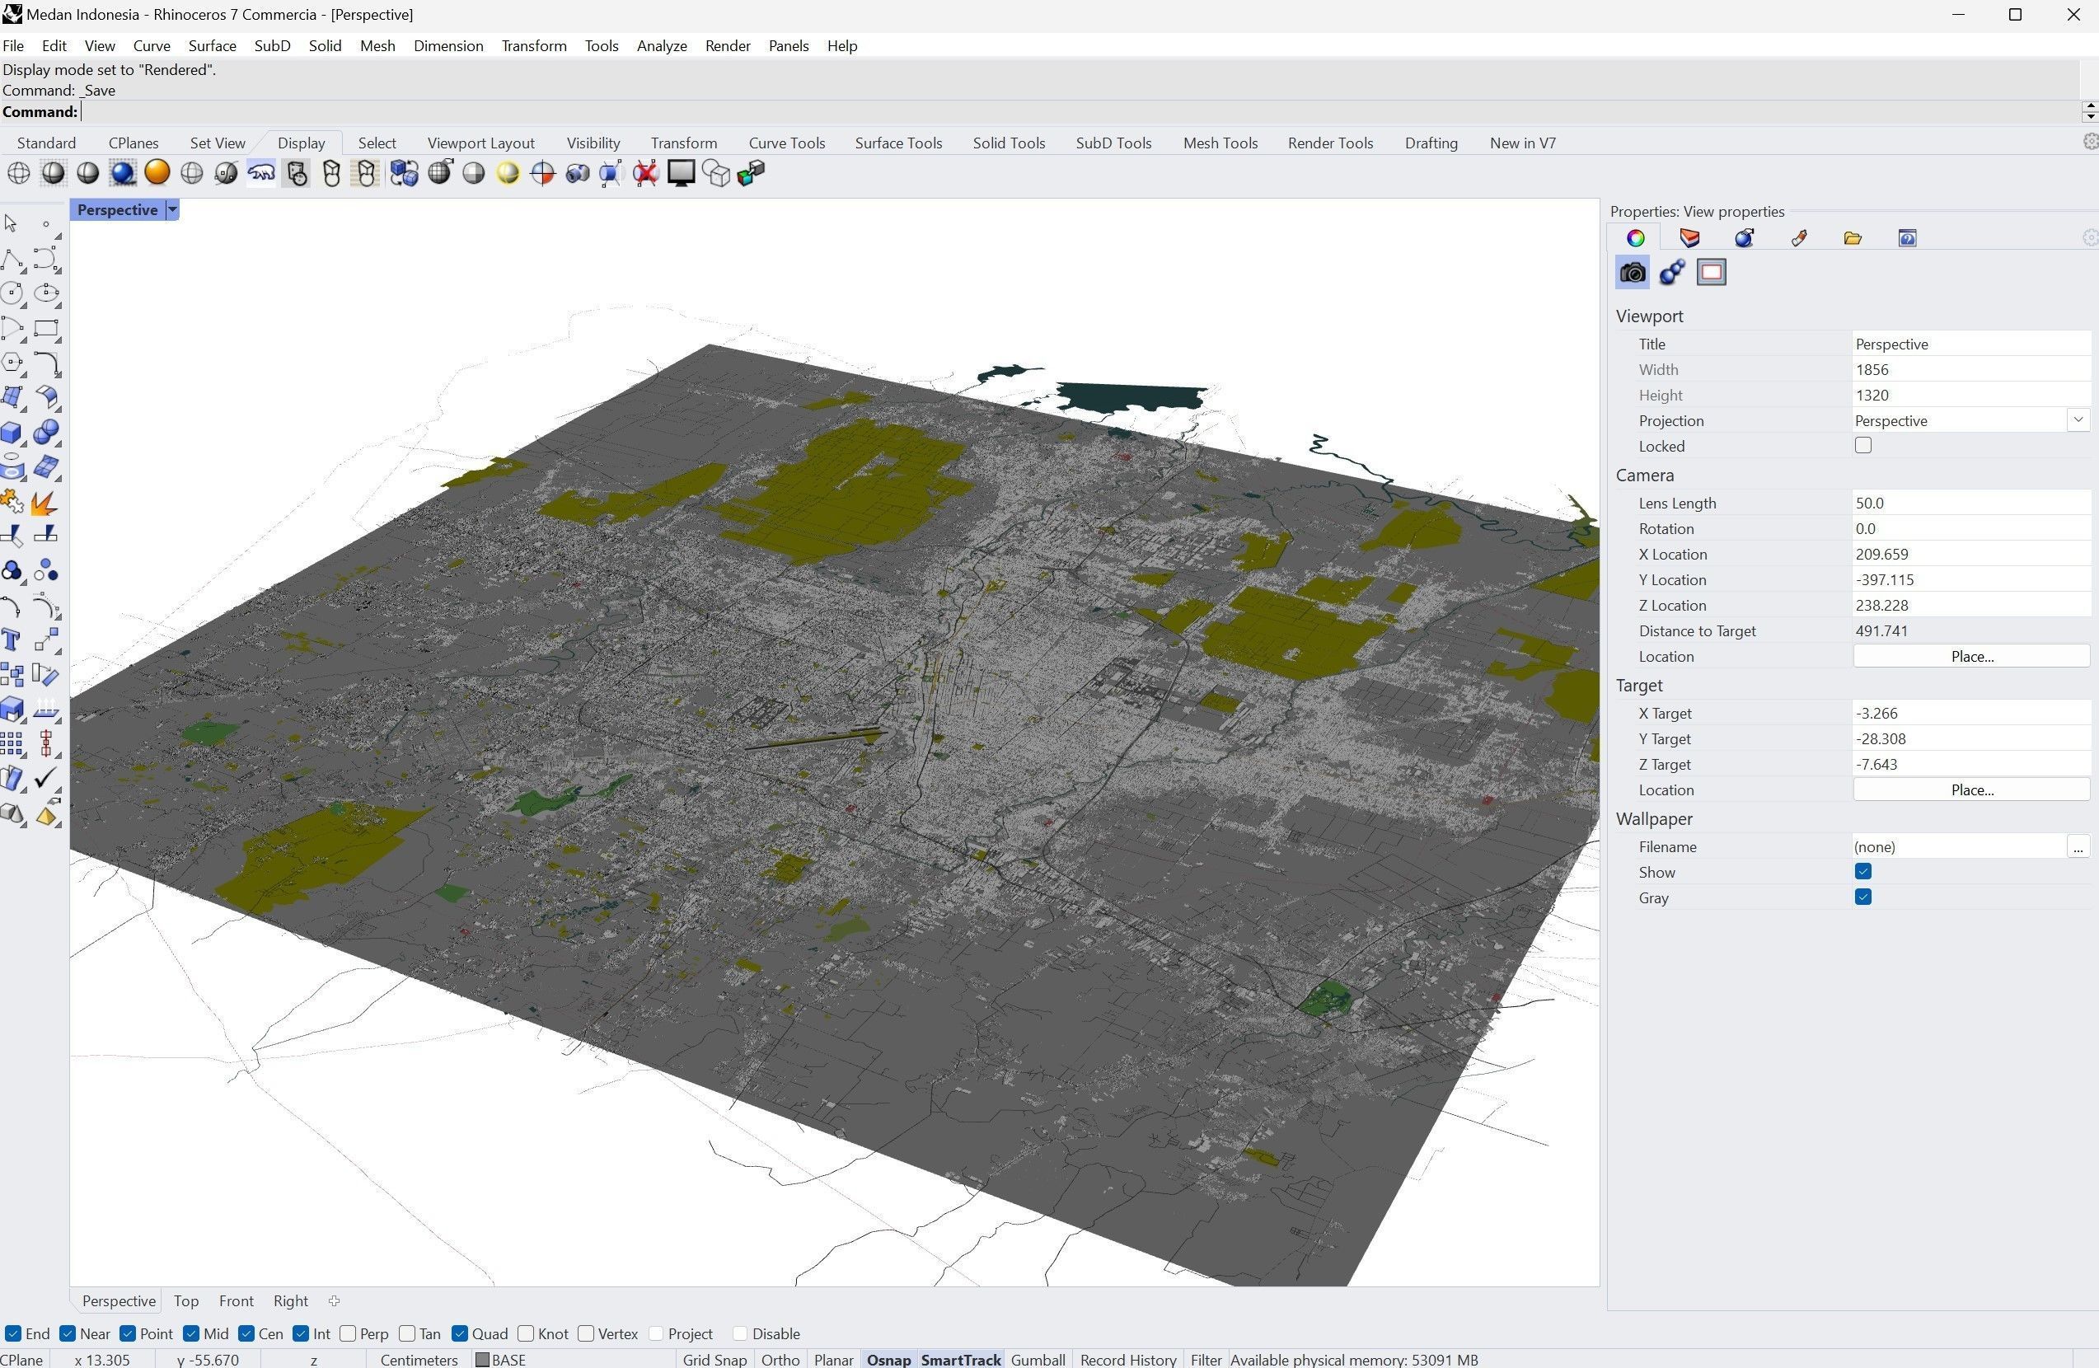
Task: Open the blue spheres named views icon
Action: [1672, 273]
